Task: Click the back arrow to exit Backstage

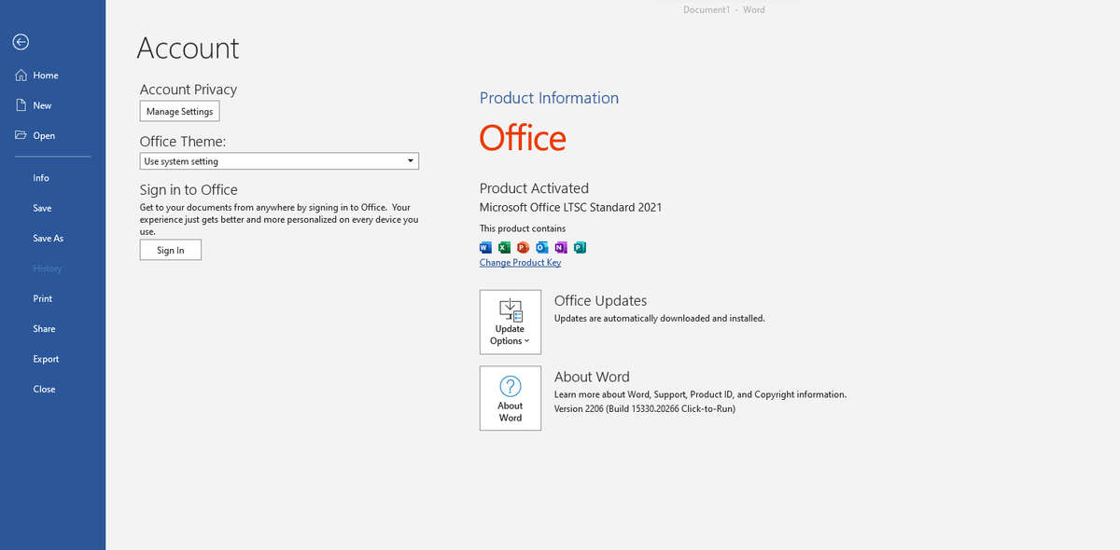Action: pos(21,42)
